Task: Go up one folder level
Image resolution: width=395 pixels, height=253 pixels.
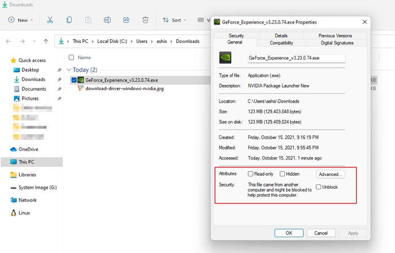Action: 46,41
